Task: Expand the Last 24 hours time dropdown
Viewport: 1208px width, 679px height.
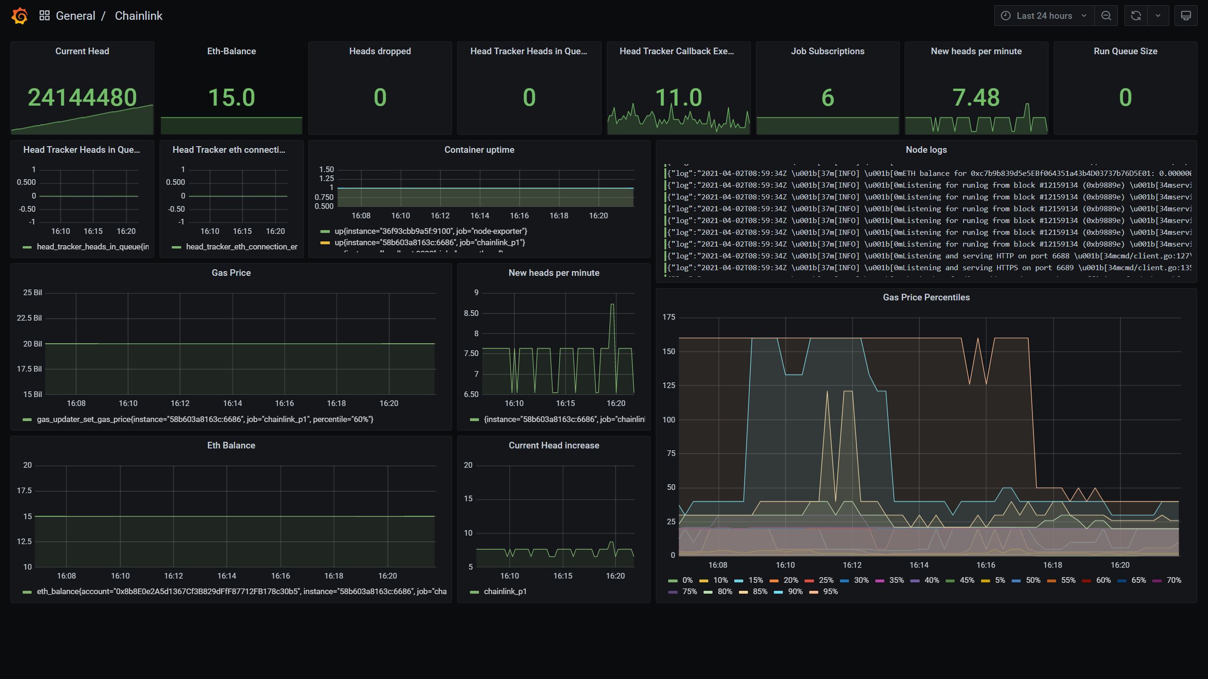Action: (1044, 16)
